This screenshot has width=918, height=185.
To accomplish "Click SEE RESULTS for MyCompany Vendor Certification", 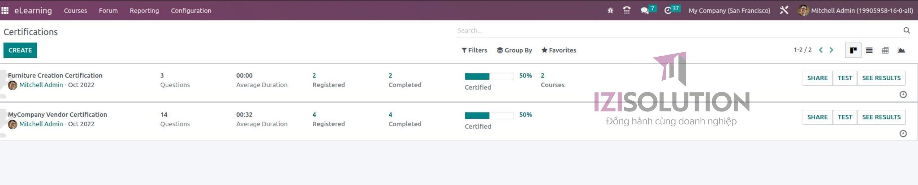I will tap(881, 117).
